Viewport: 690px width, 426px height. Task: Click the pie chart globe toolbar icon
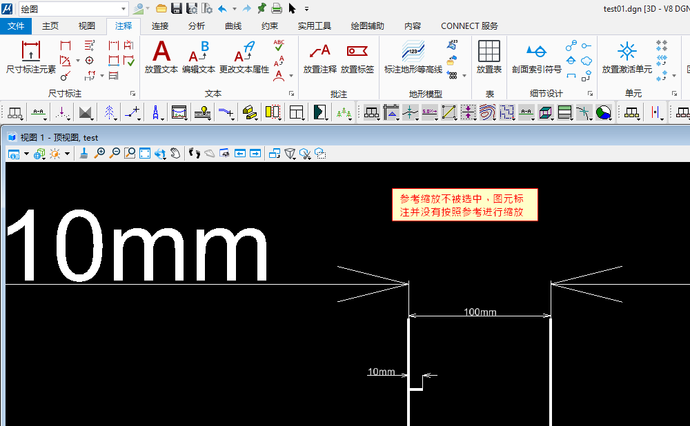603,112
